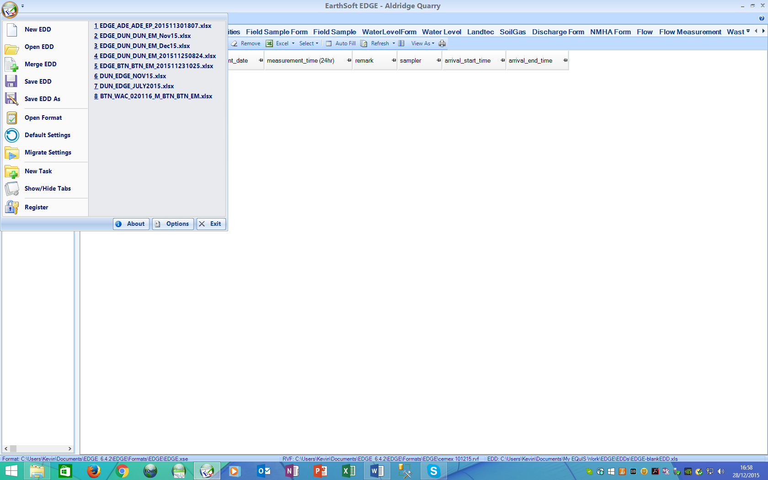The image size is (768, 480).
Task: Click the measurement_time (24hr) column header
Action: 308,60
